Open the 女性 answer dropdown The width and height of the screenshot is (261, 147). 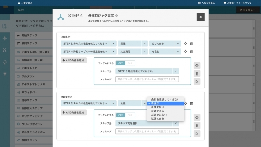pos(133,104)
